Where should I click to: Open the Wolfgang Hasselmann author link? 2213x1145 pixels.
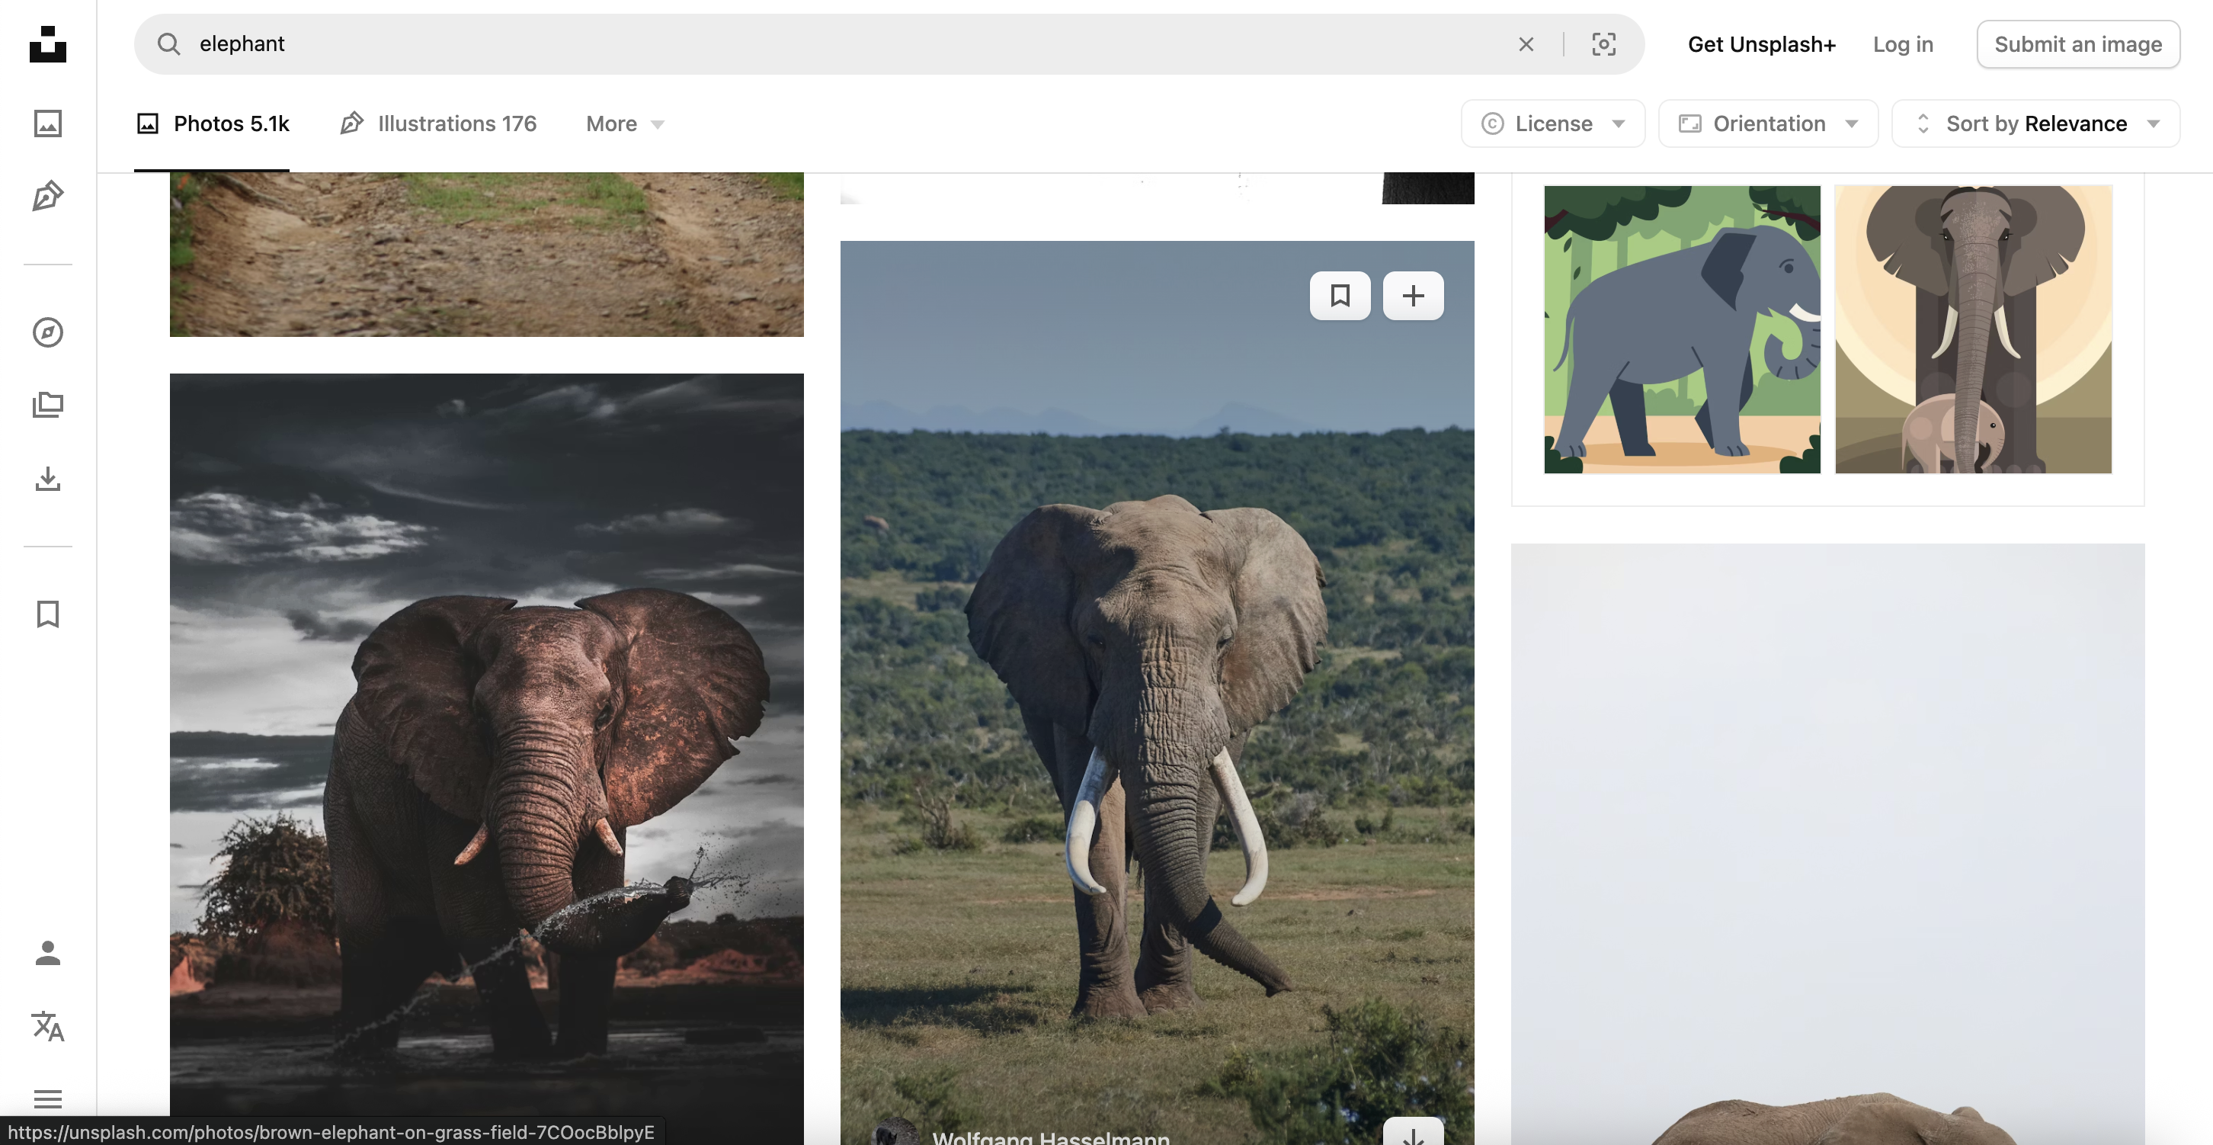coord(1051,1137)
